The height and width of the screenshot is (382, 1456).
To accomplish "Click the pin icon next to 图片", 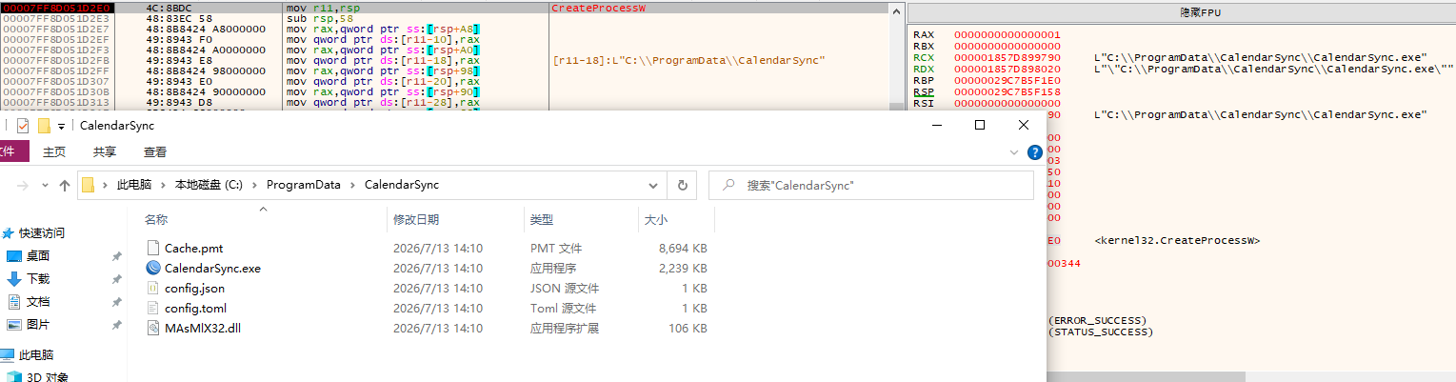I will [116, 325].
